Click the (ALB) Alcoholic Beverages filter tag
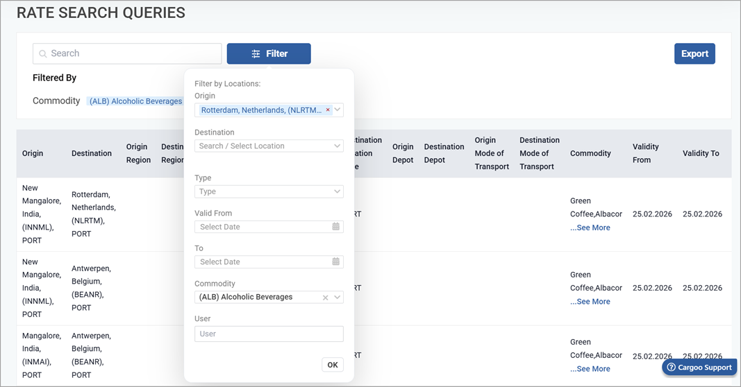741x387 pixels. click(135, 101)
